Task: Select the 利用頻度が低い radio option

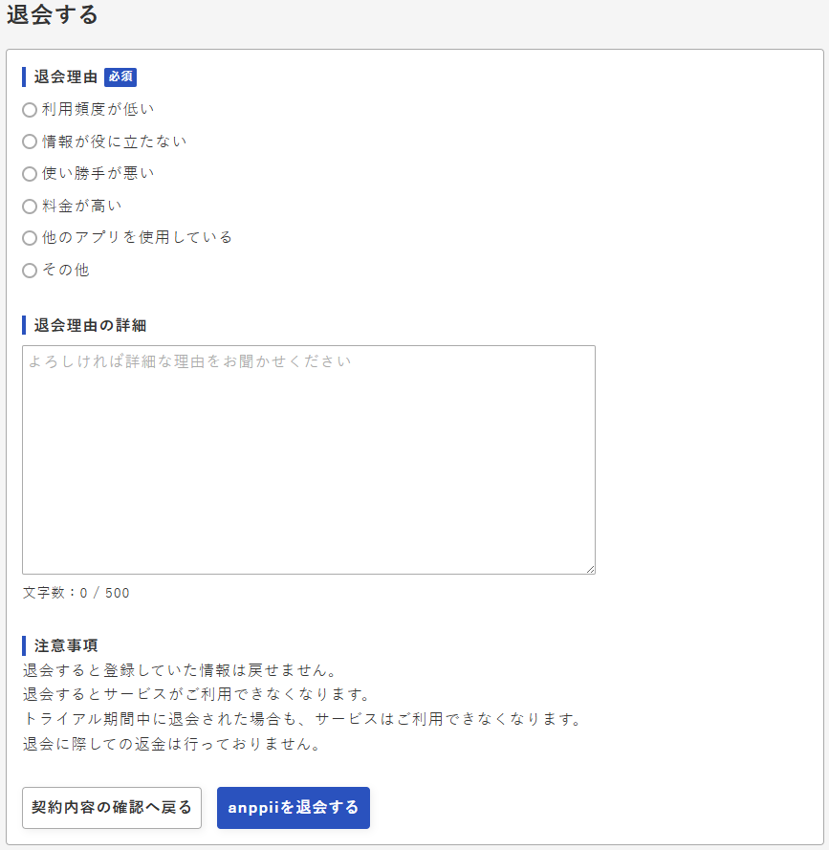Action: click(x=30, y=110)
